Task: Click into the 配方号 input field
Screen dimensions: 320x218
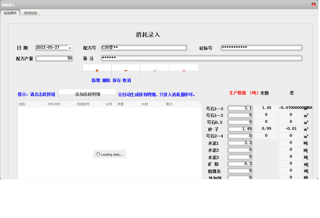Action: pos(144,48)
